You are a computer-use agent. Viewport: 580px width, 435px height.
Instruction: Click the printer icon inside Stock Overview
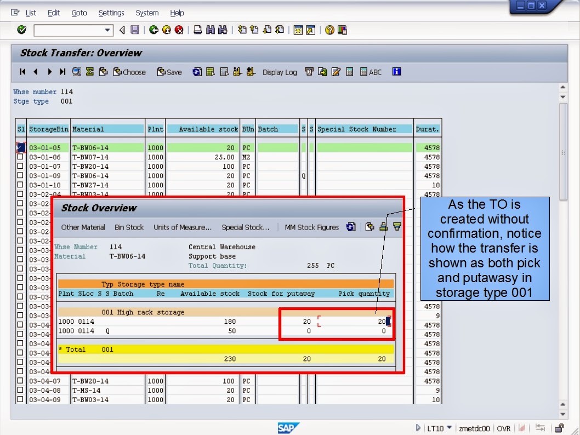[383, 227]
